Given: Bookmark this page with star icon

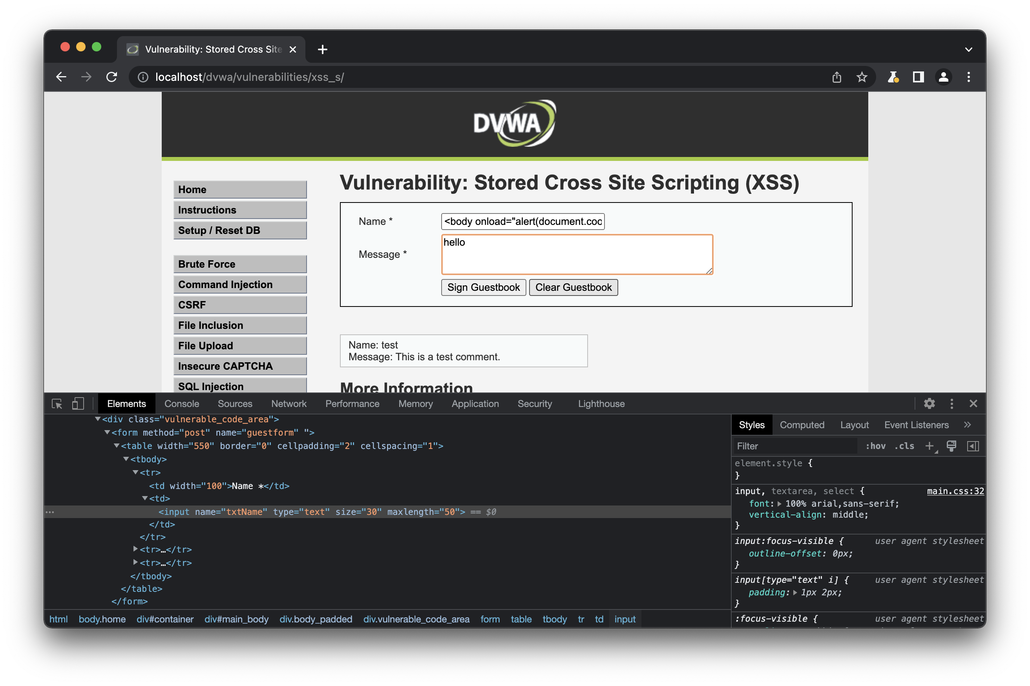Looking at the screenshot, I should coord(862,77).
